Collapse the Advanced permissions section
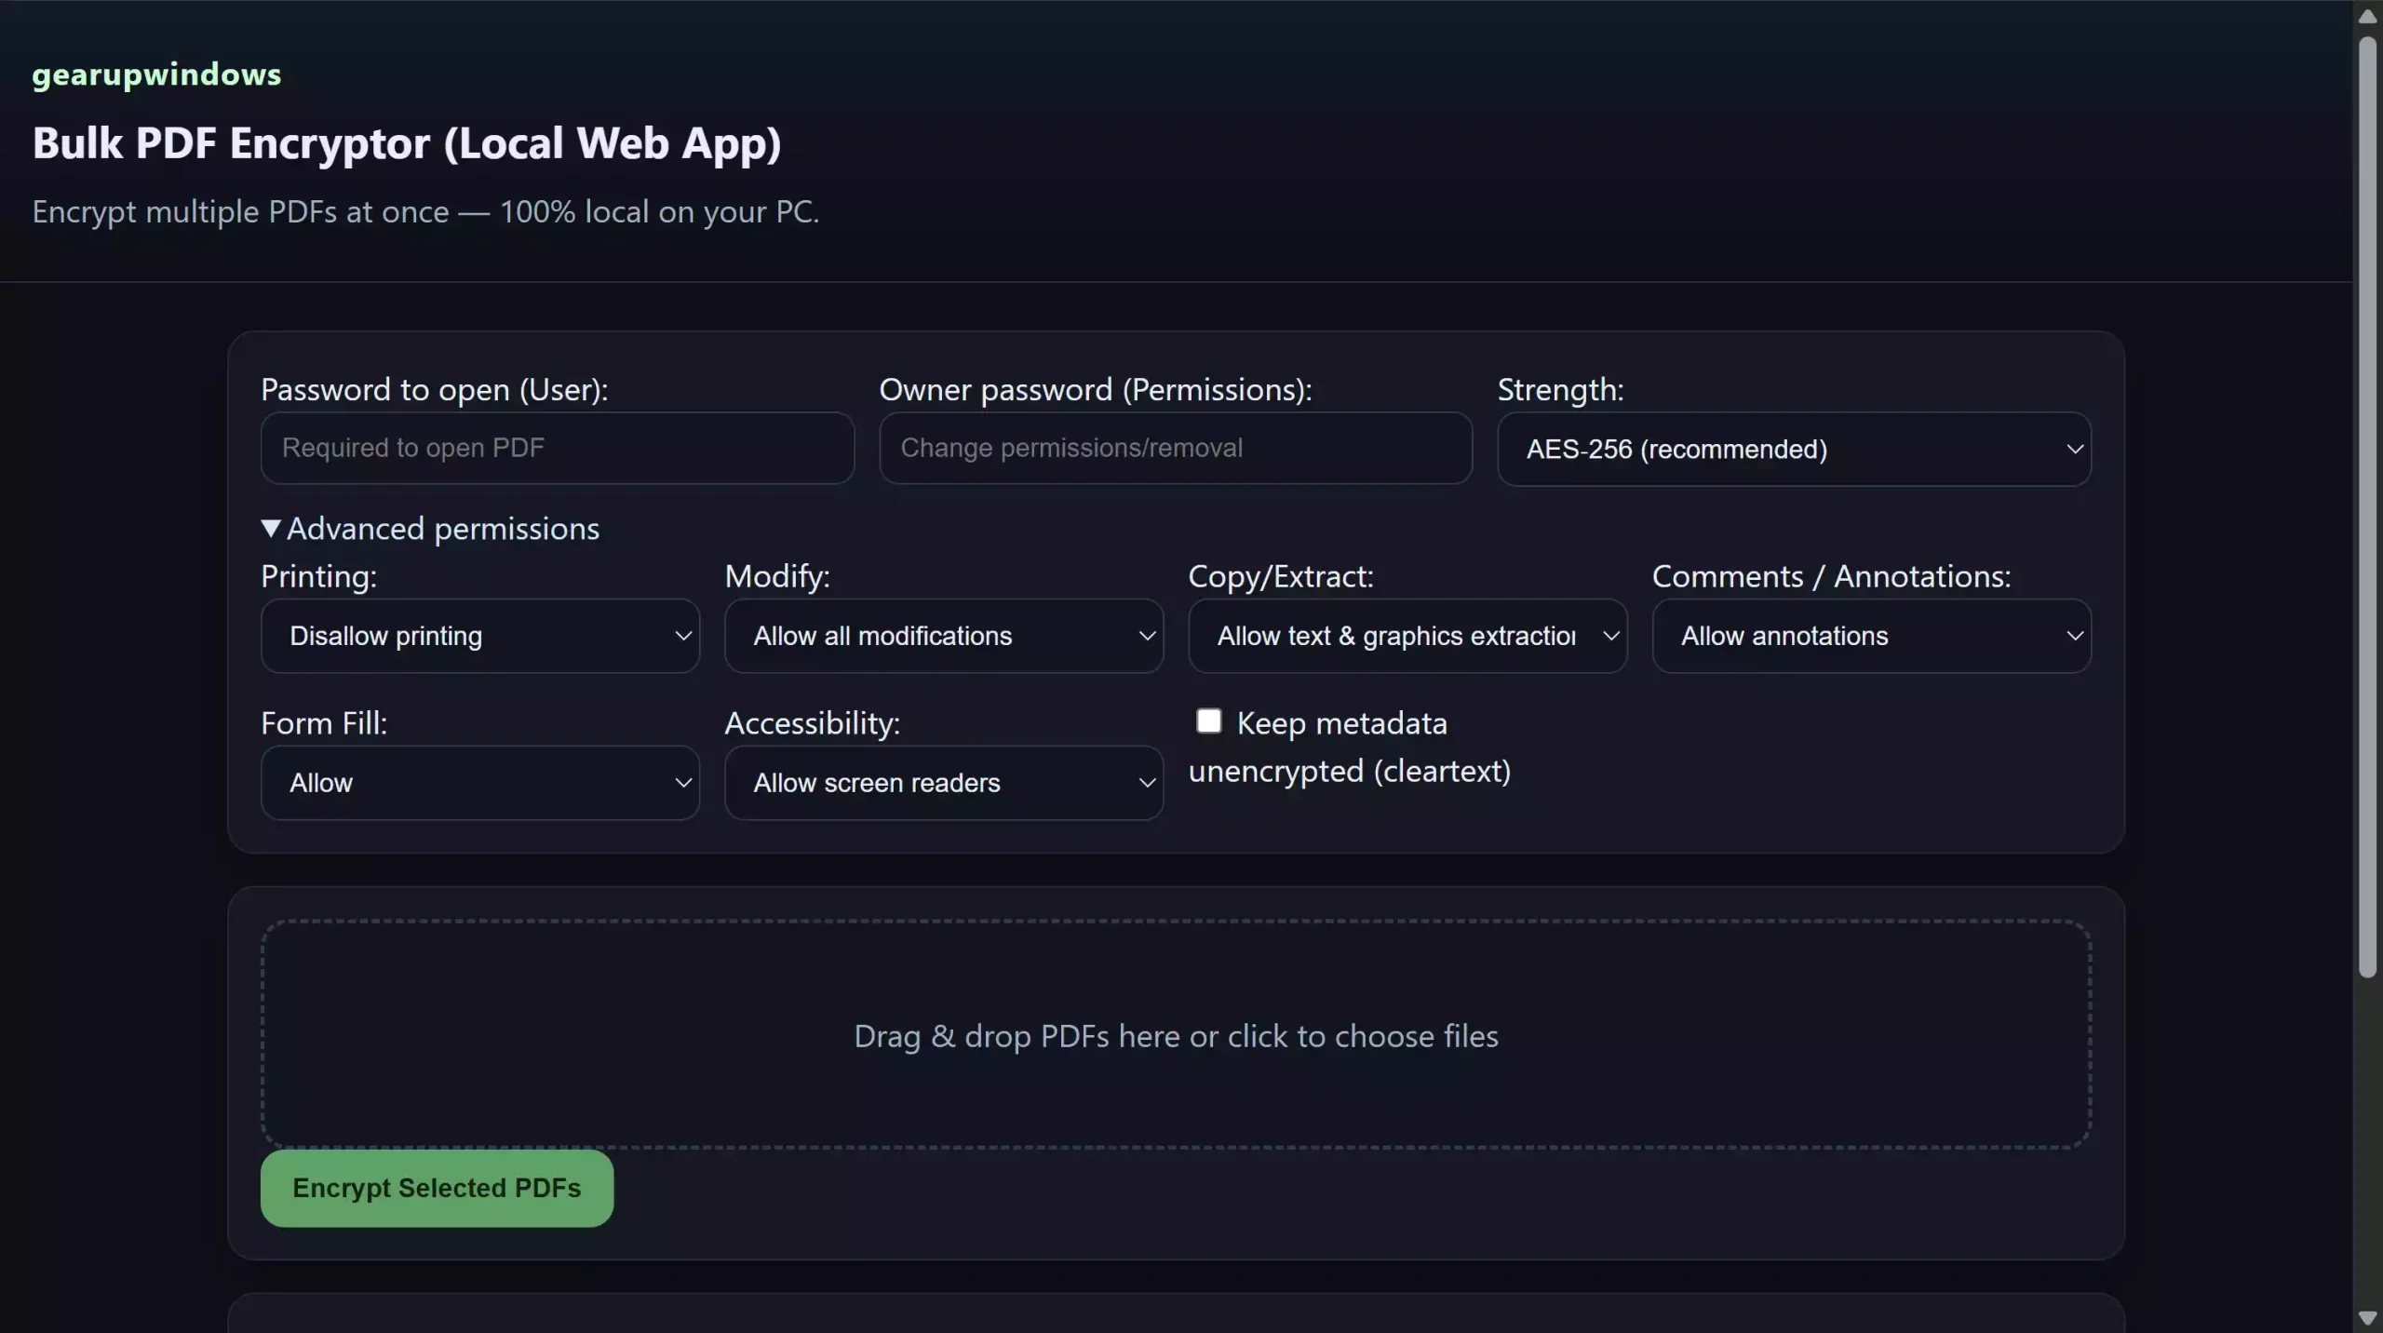The width and height of the screenshot is (2383, 1333). tap(429, 528)
